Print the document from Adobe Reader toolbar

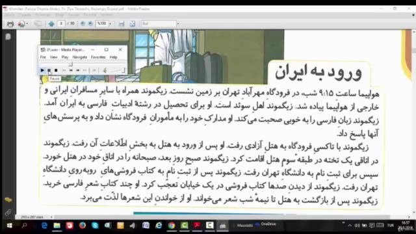click(10, 24)
